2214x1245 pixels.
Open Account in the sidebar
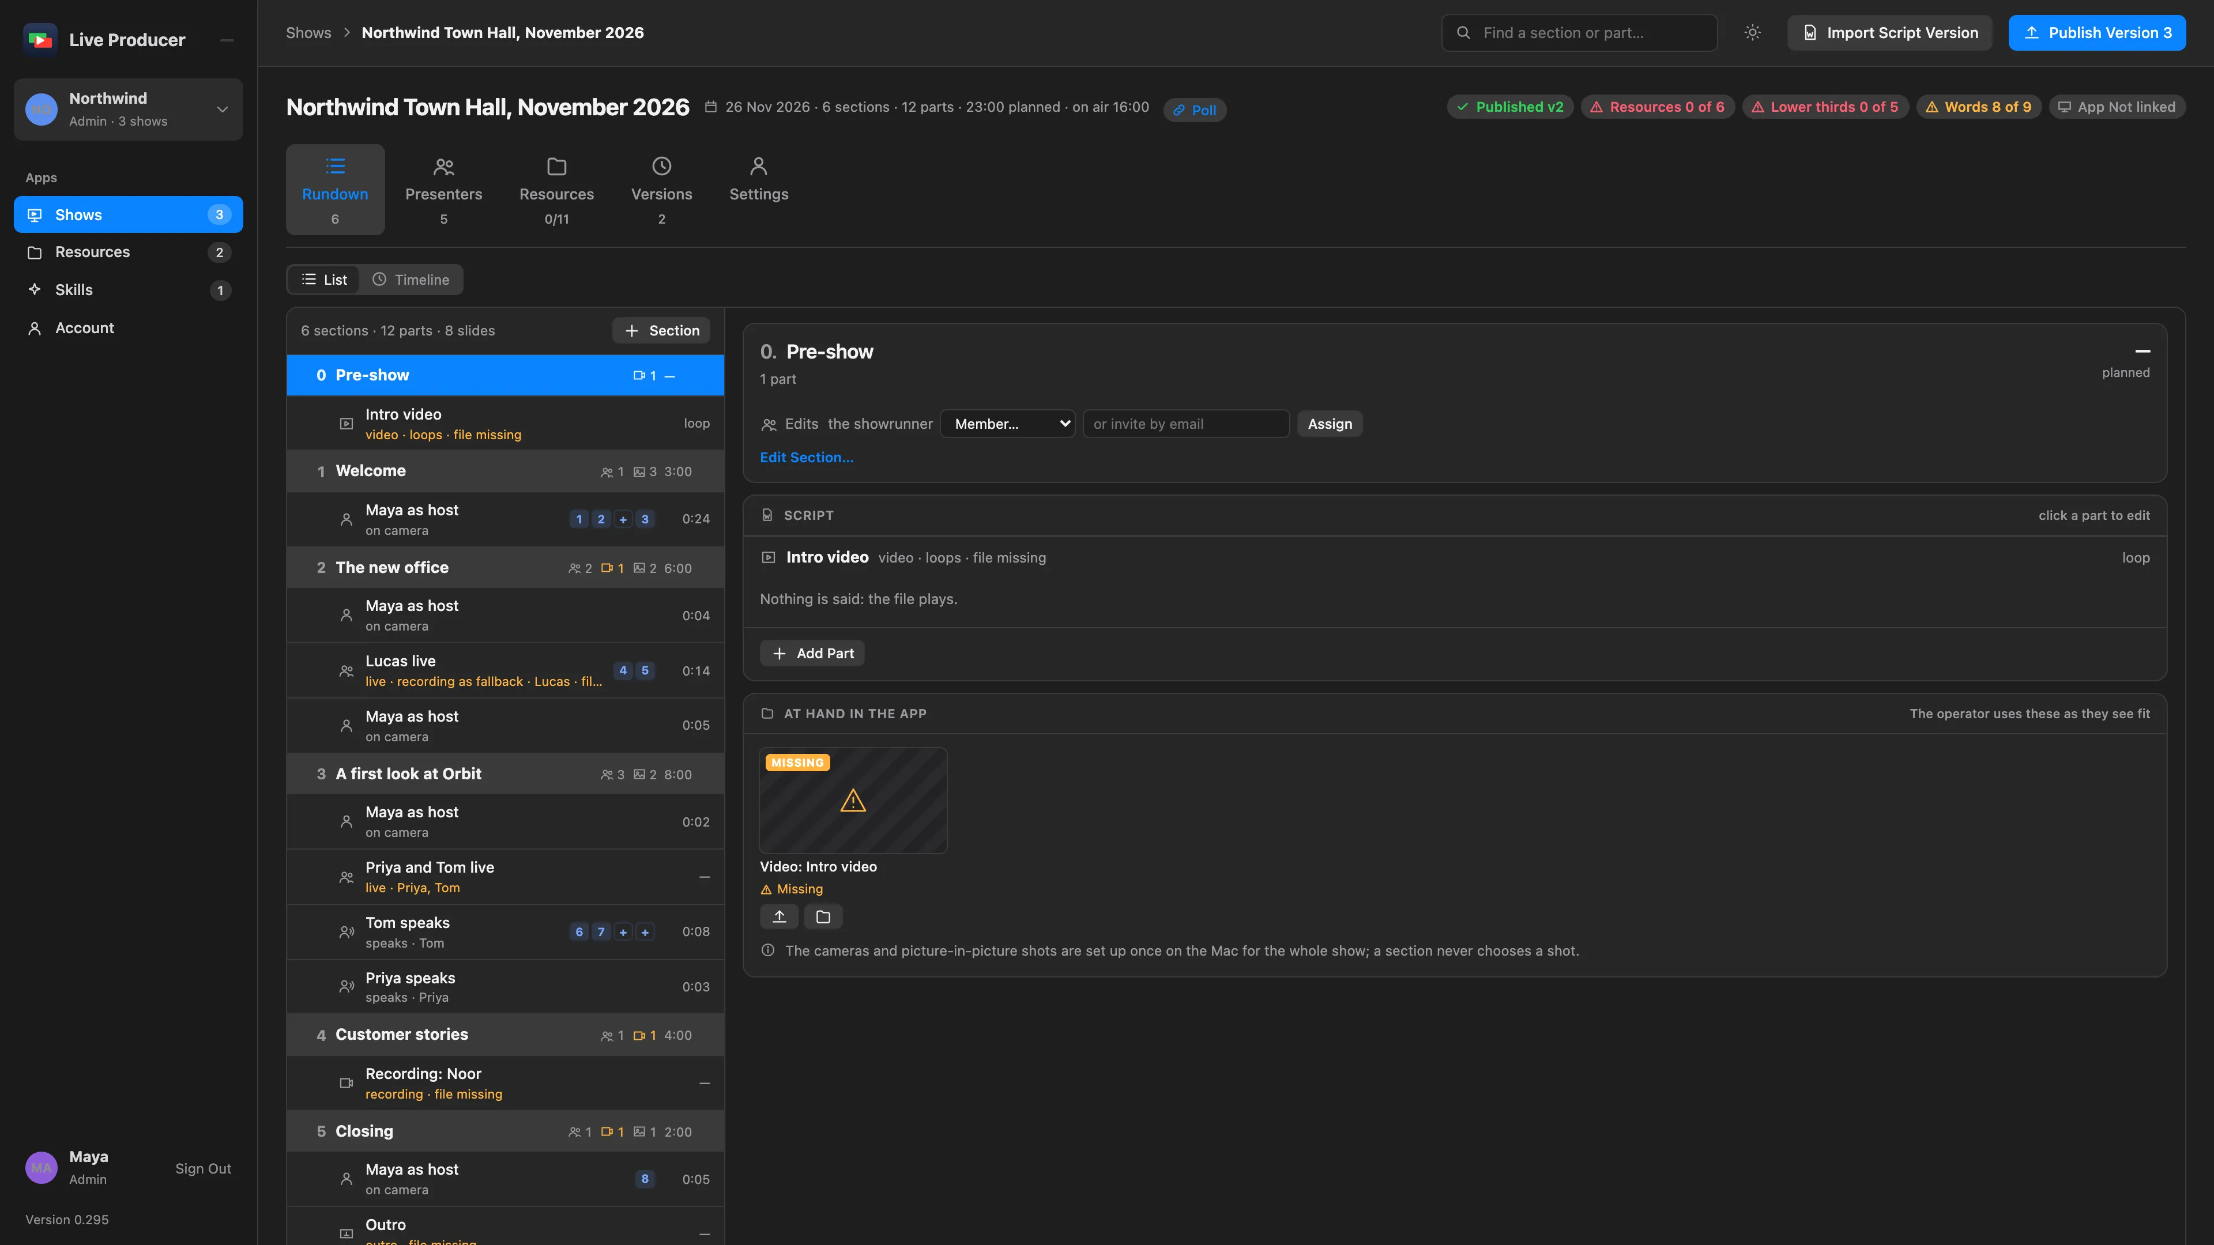coord(128,327)
